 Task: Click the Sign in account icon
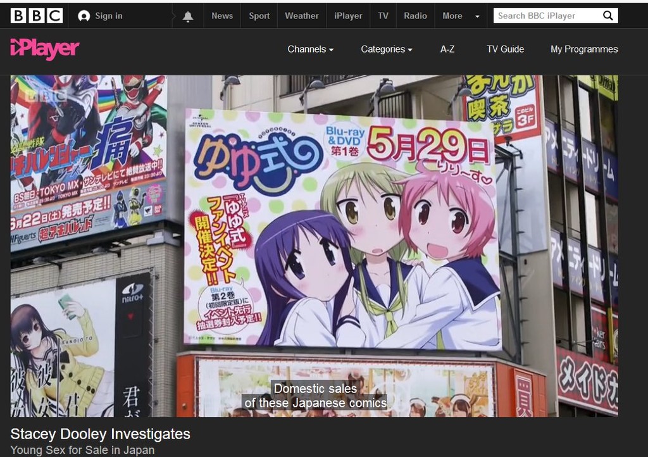tap(84, 16)
